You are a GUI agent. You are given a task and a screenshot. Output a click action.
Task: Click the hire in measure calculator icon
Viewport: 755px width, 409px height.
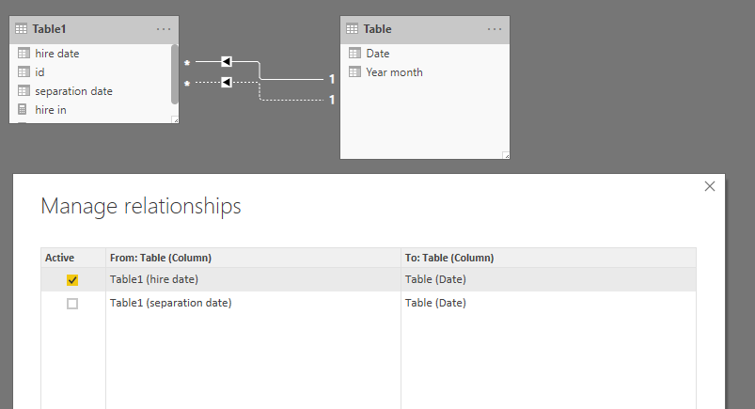click(23, 109)
